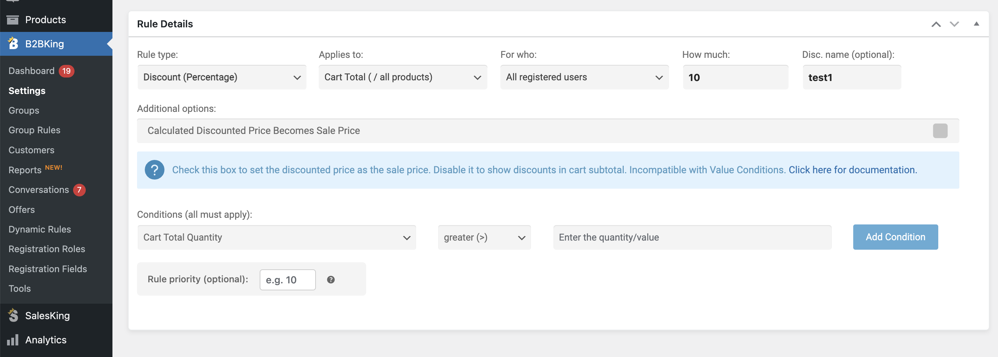The width and height of the screenshot is (998, 357).
Task: Open the Rule type dropdown
Action: click(x=222, y=78)
